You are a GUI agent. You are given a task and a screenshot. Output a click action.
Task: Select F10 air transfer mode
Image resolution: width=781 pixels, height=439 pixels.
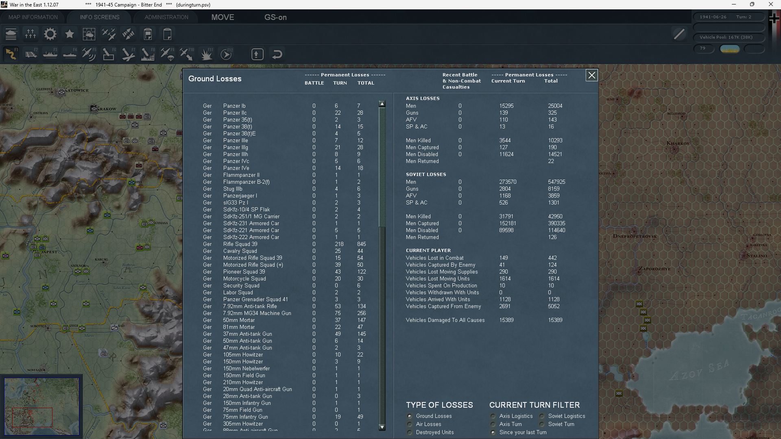click(187, 54)
